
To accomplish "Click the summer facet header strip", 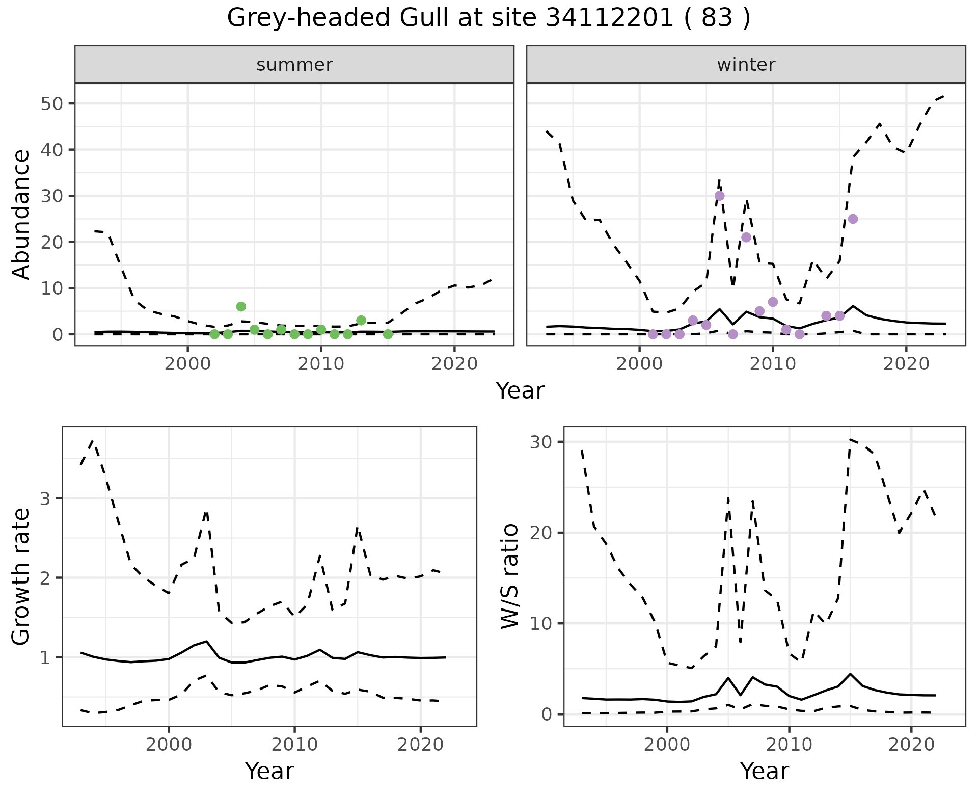I will click(x=294, y=65).
